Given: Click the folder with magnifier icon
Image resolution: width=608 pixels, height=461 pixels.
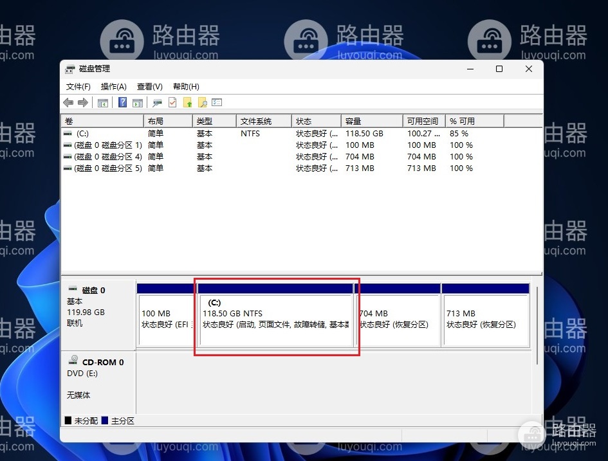Looking at the screenshot, I should pyautogui.click(x=203, y=102).
